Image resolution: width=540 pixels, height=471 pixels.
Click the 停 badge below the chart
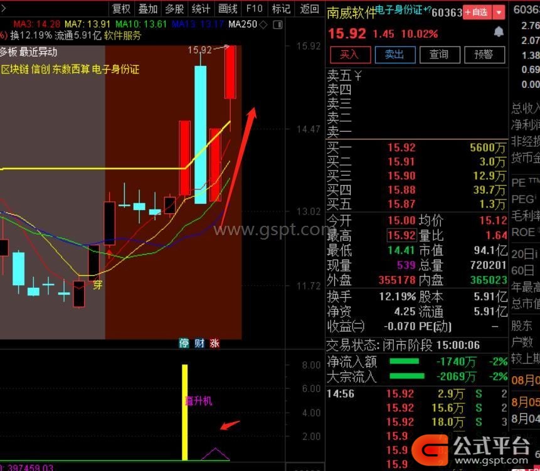(184, 343)
